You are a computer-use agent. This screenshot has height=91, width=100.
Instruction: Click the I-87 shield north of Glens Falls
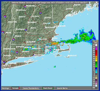pyautogui.click(x=5, y=16)
